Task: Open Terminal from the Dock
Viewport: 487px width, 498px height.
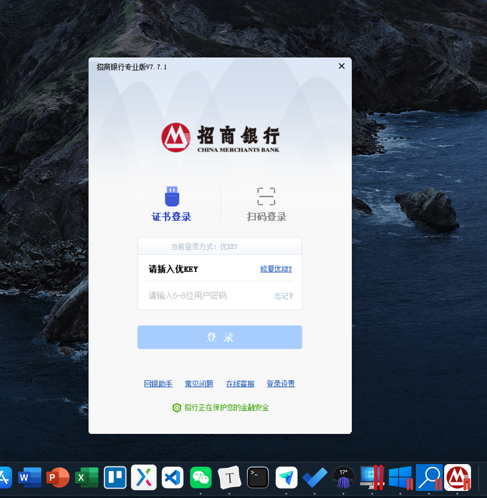Action: click(258, 477)
